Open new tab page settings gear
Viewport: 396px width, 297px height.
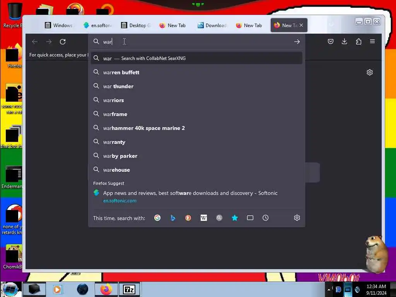pyautogui.click(x=369, y=72)
